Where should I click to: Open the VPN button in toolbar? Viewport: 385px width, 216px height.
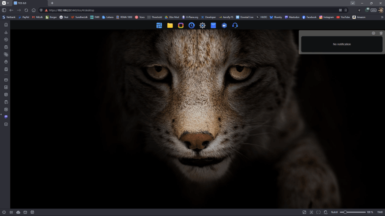374,10
